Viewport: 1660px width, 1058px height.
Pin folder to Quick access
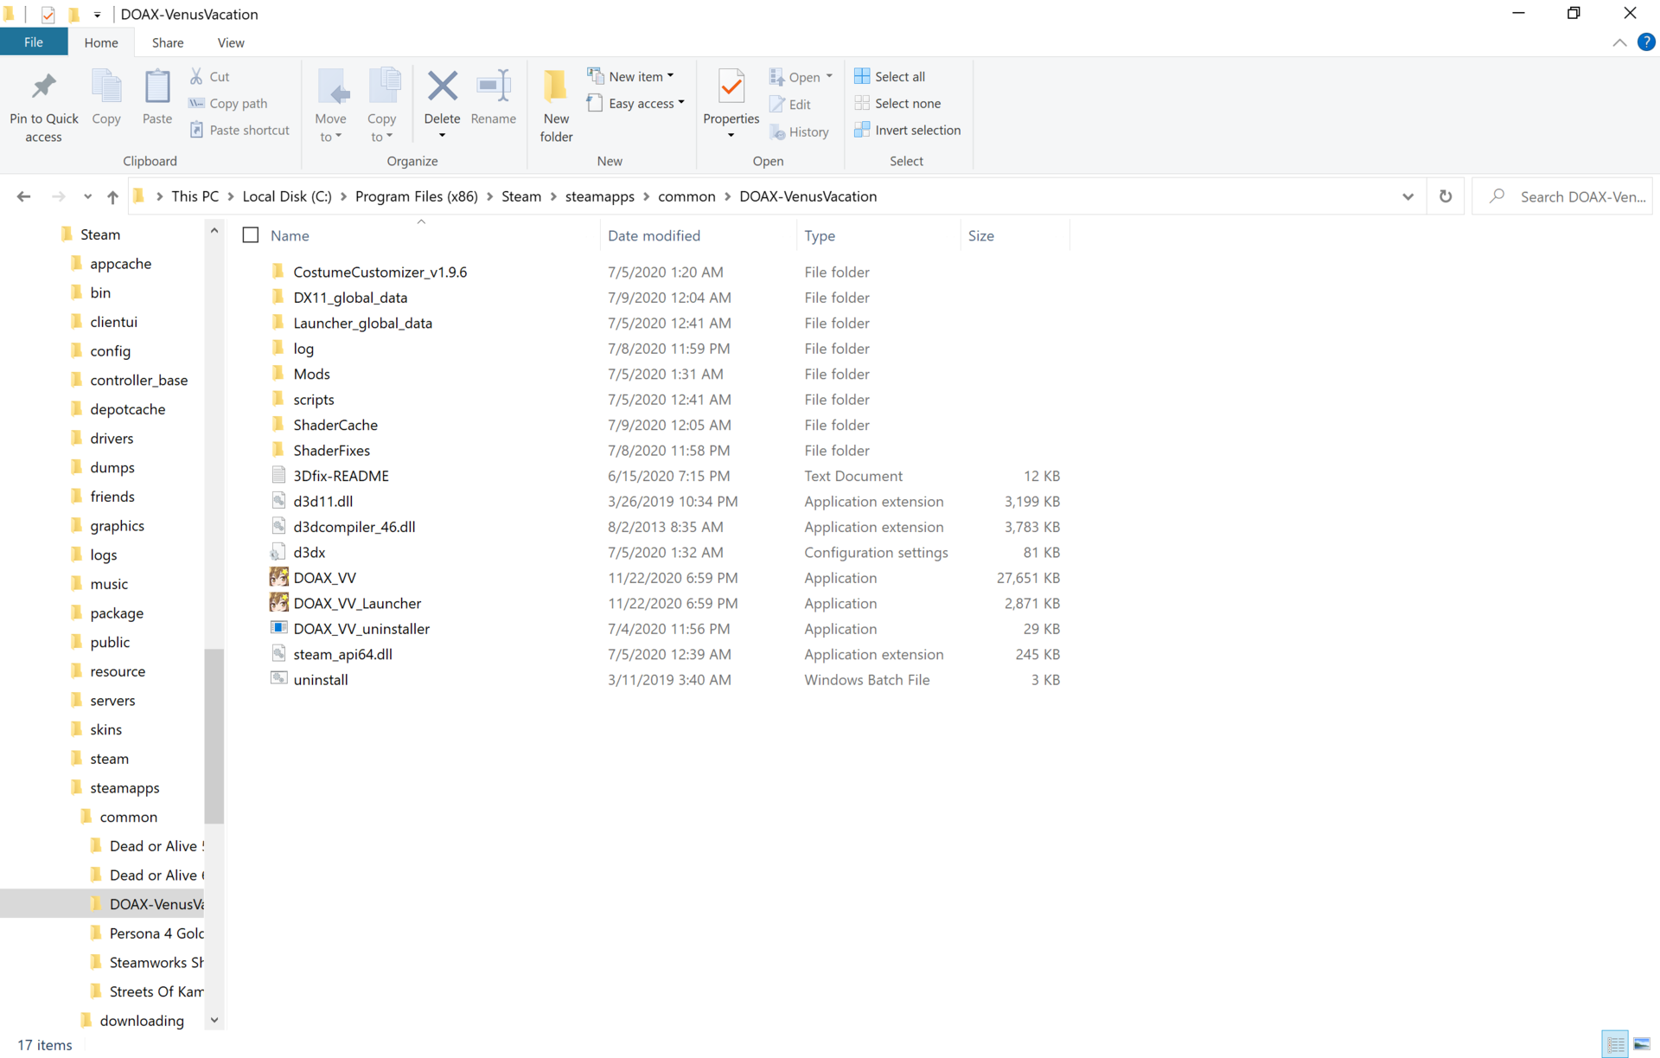tap(43, 106)
